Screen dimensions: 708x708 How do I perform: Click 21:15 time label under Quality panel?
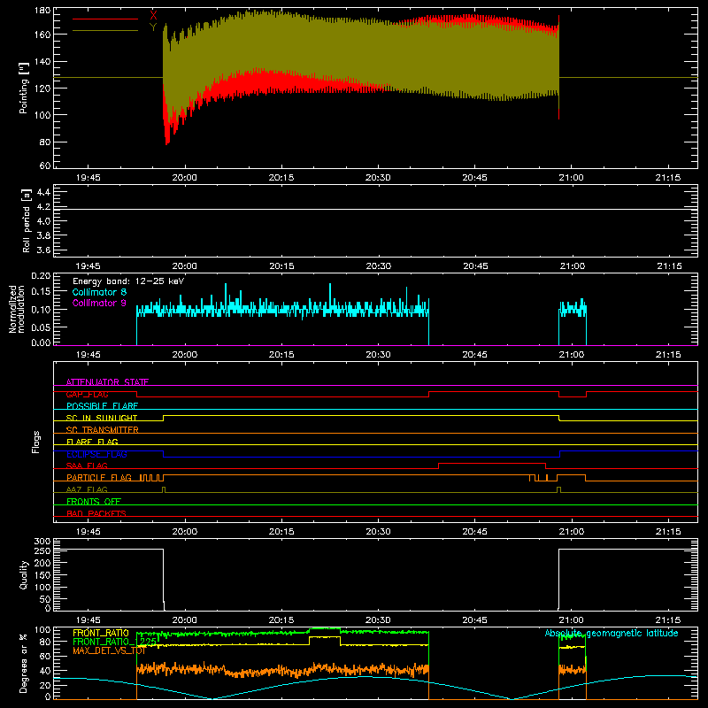click(x=668, y=620)
